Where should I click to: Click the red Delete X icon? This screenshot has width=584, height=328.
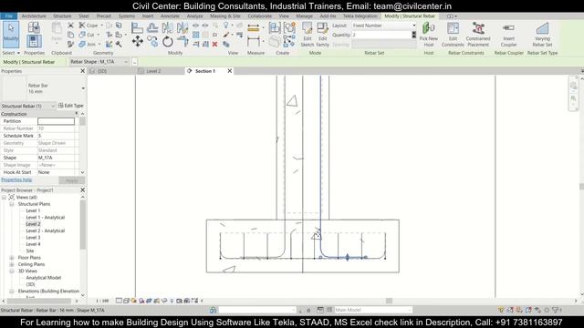click(x=215, y=45)
